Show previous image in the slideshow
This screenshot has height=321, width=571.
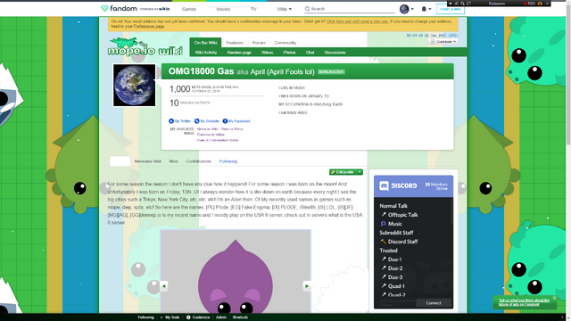tap(164, 286)
